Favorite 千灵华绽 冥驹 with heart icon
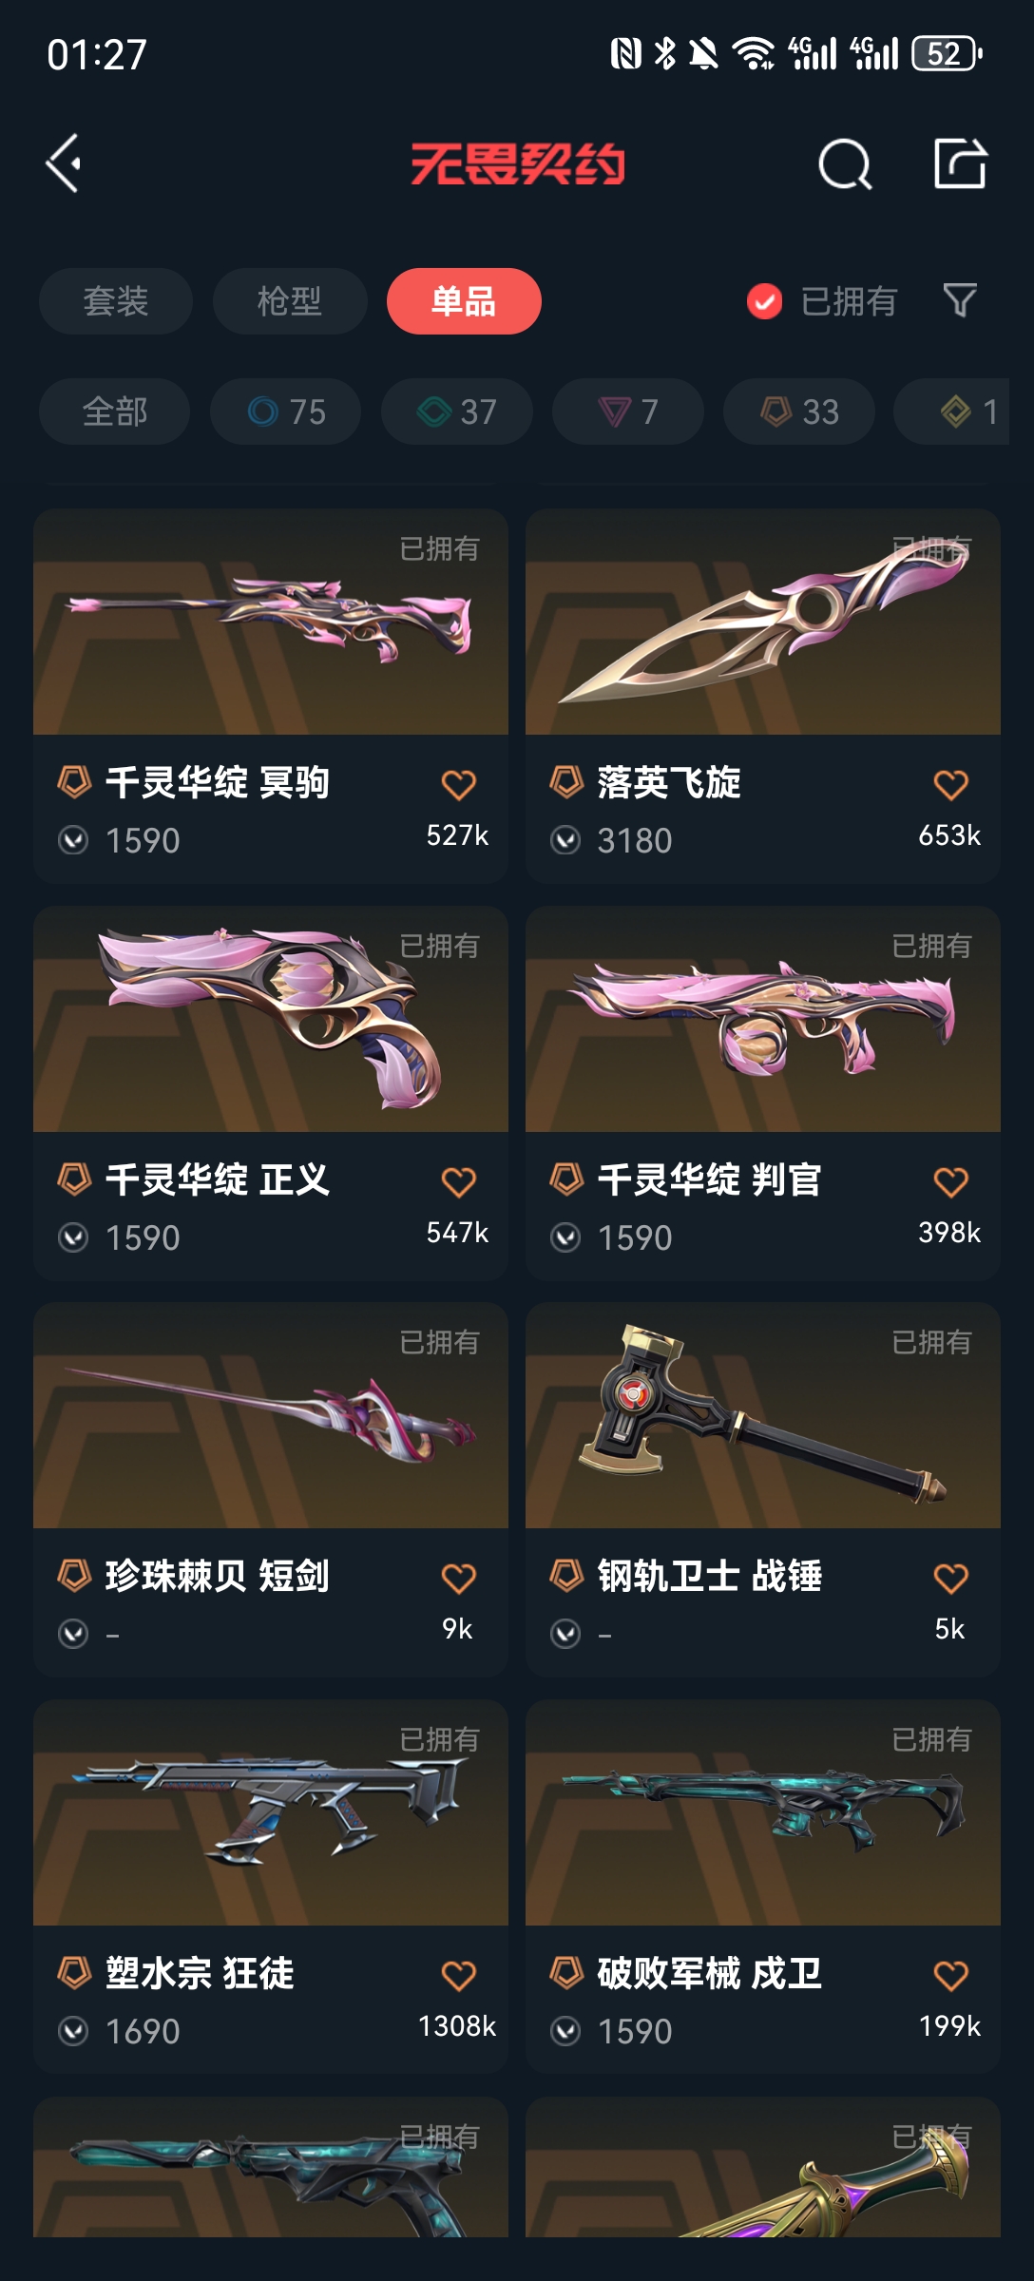This screenshot has height=2281, width=1034. [458, 785]
